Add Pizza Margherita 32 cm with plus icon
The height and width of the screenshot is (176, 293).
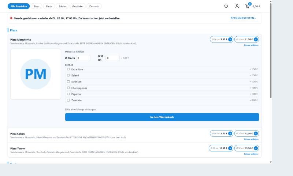256,40
